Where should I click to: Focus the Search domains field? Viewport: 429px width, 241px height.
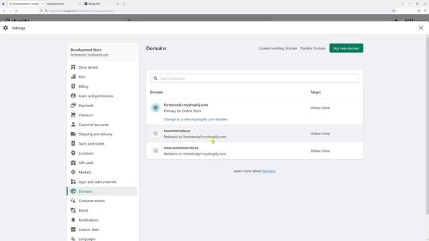[255, 78]
